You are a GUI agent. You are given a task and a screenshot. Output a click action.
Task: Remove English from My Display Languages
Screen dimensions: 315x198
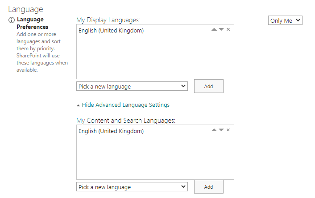pyautogui.click(x=228, y=30)
